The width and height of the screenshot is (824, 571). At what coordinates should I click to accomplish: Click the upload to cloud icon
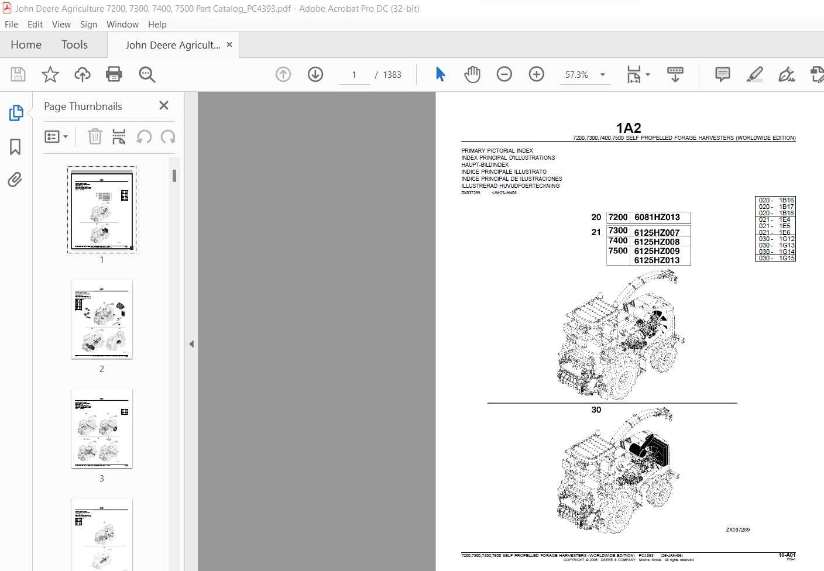[83, 74]
